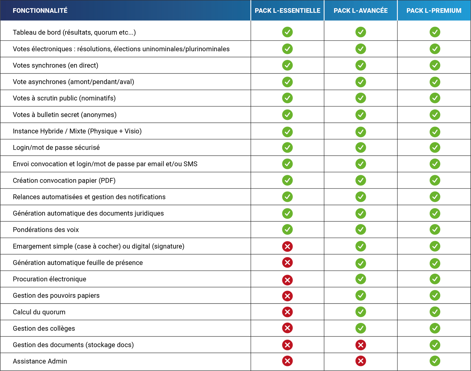Click the red cross for Gestion des pouvoirs papiers in L-Essentielle
This screenshot has height=371, width=471.
tap(287, 296)
